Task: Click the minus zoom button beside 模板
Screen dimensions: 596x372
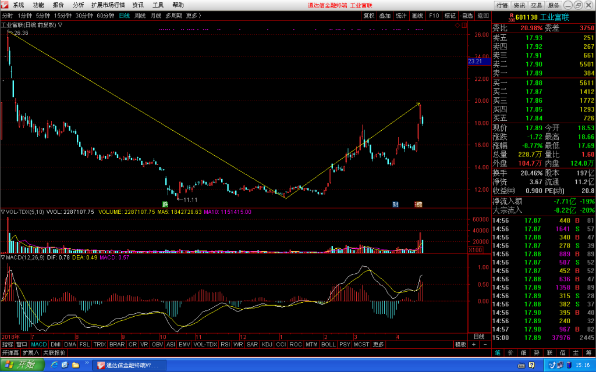Action: (x=485, y=344)
